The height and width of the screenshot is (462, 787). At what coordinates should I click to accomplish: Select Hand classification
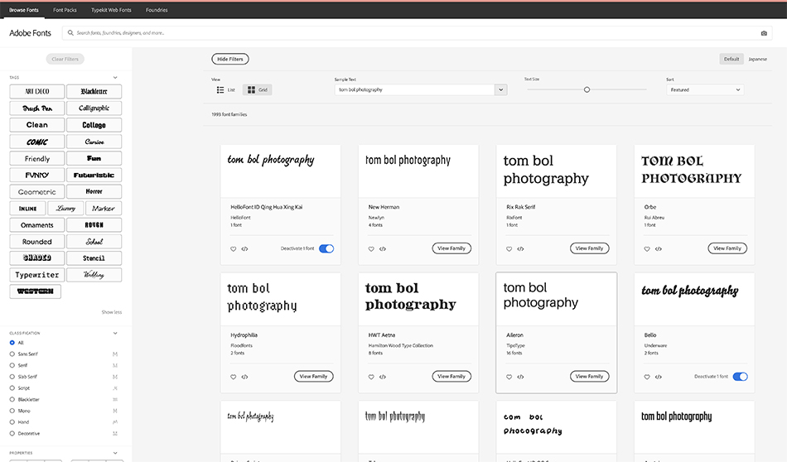point(12,422)
